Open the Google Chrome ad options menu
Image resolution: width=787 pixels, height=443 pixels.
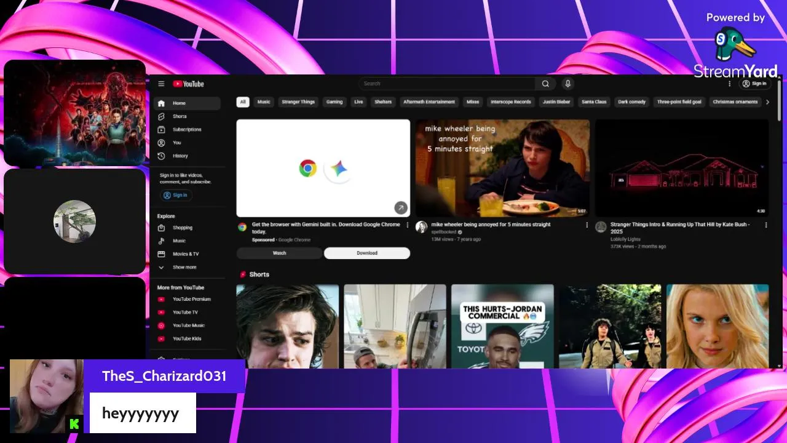click(407, 225)
